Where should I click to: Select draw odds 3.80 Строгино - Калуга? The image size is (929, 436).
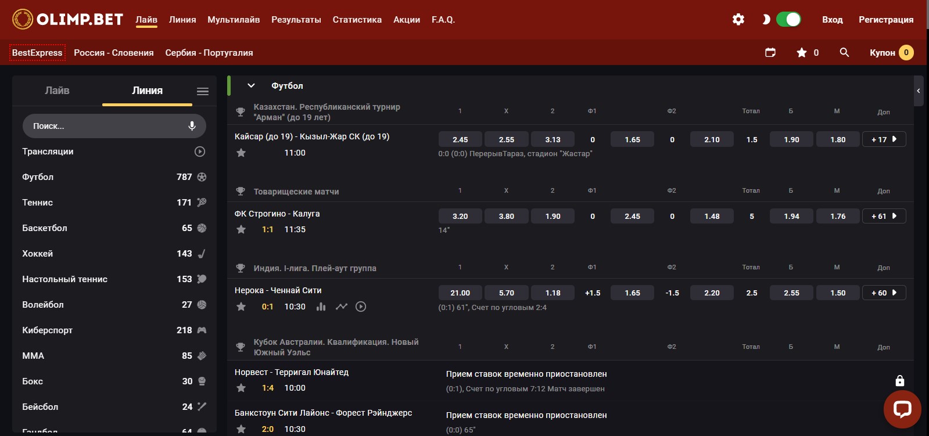click(x=507, y=216)
